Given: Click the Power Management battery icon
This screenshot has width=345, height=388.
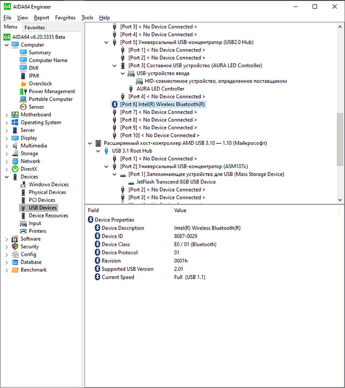Looking at the screenshot, I should pyautogui.click(x=23, y=91).
